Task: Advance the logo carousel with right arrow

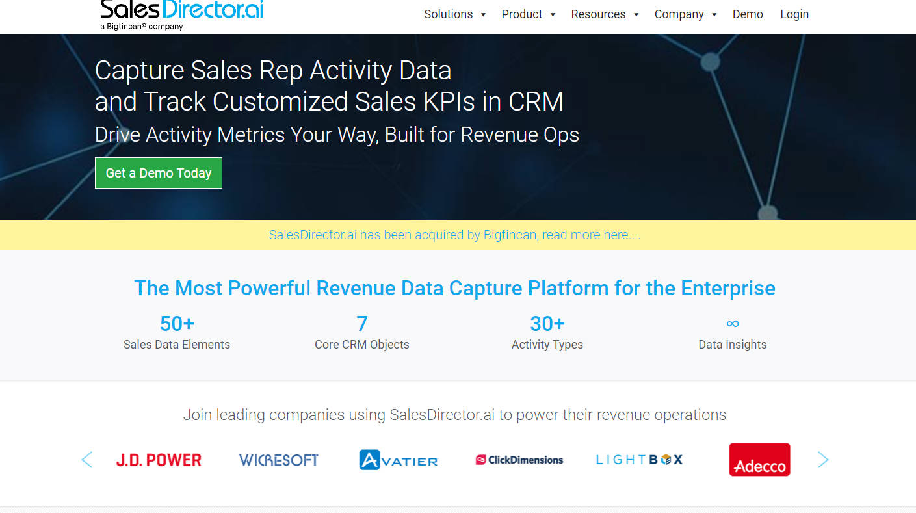Action: (823, 459)
